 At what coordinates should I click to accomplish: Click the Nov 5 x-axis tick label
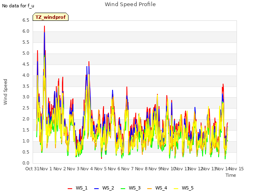(x=100, y=169)
